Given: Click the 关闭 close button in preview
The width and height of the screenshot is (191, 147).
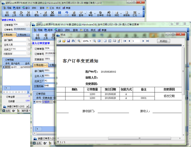Looking at the screenshot, I should [164, 41].
